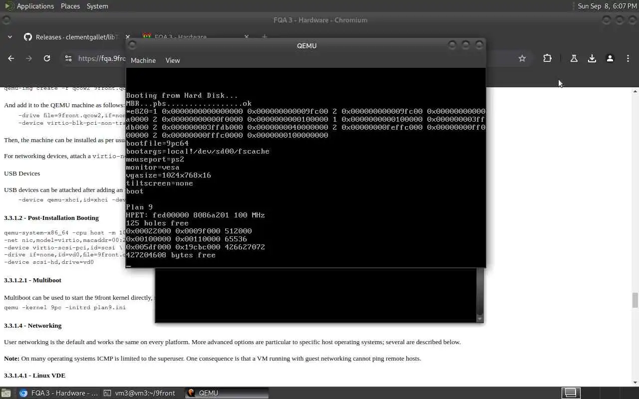639x399 pixels.
Task: Click the Chromium page scrollbar thumb
Action: 636,300
